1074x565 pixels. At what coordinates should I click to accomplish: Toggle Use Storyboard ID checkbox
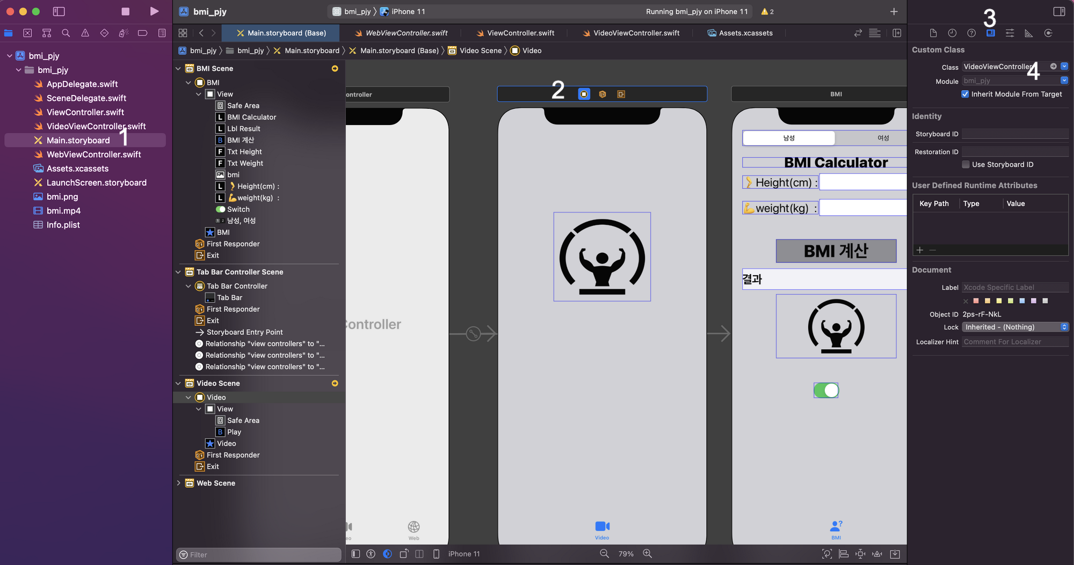pyautogui.click(x=966, y=164)
